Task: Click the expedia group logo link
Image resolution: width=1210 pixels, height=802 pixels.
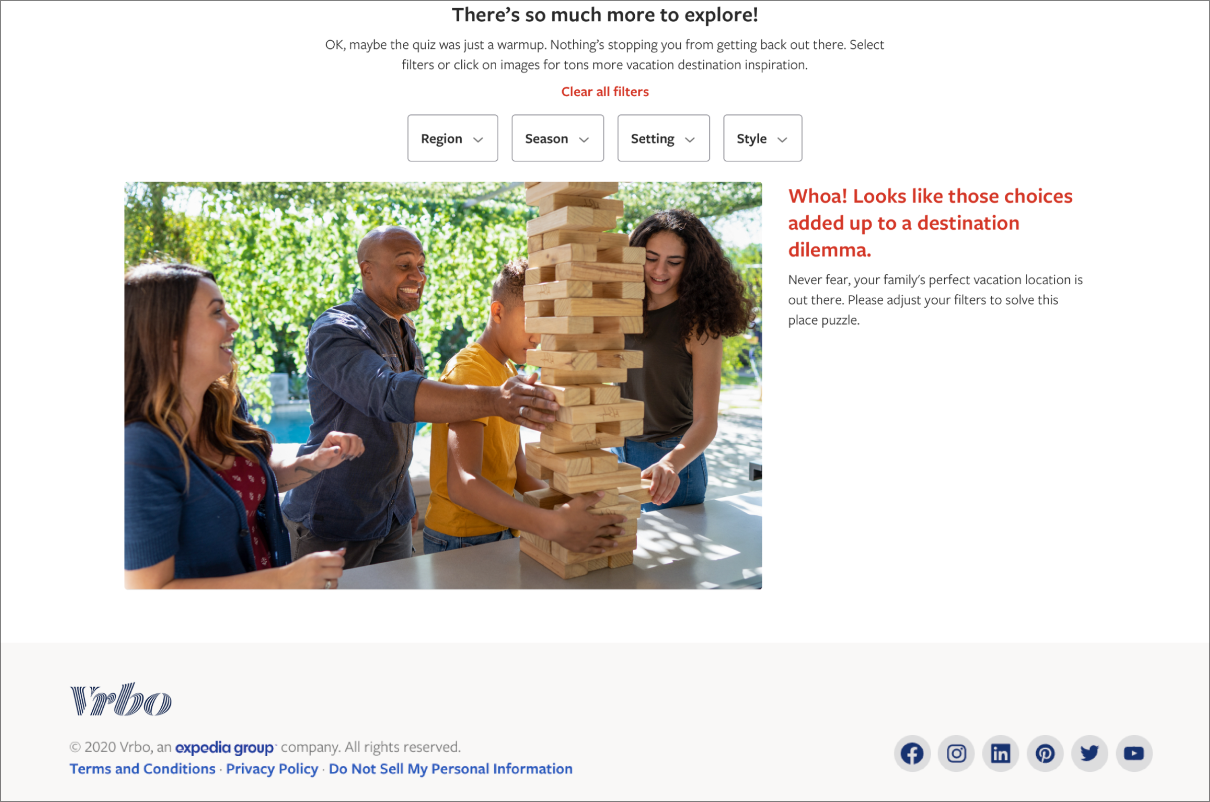Action: [225, 748]
